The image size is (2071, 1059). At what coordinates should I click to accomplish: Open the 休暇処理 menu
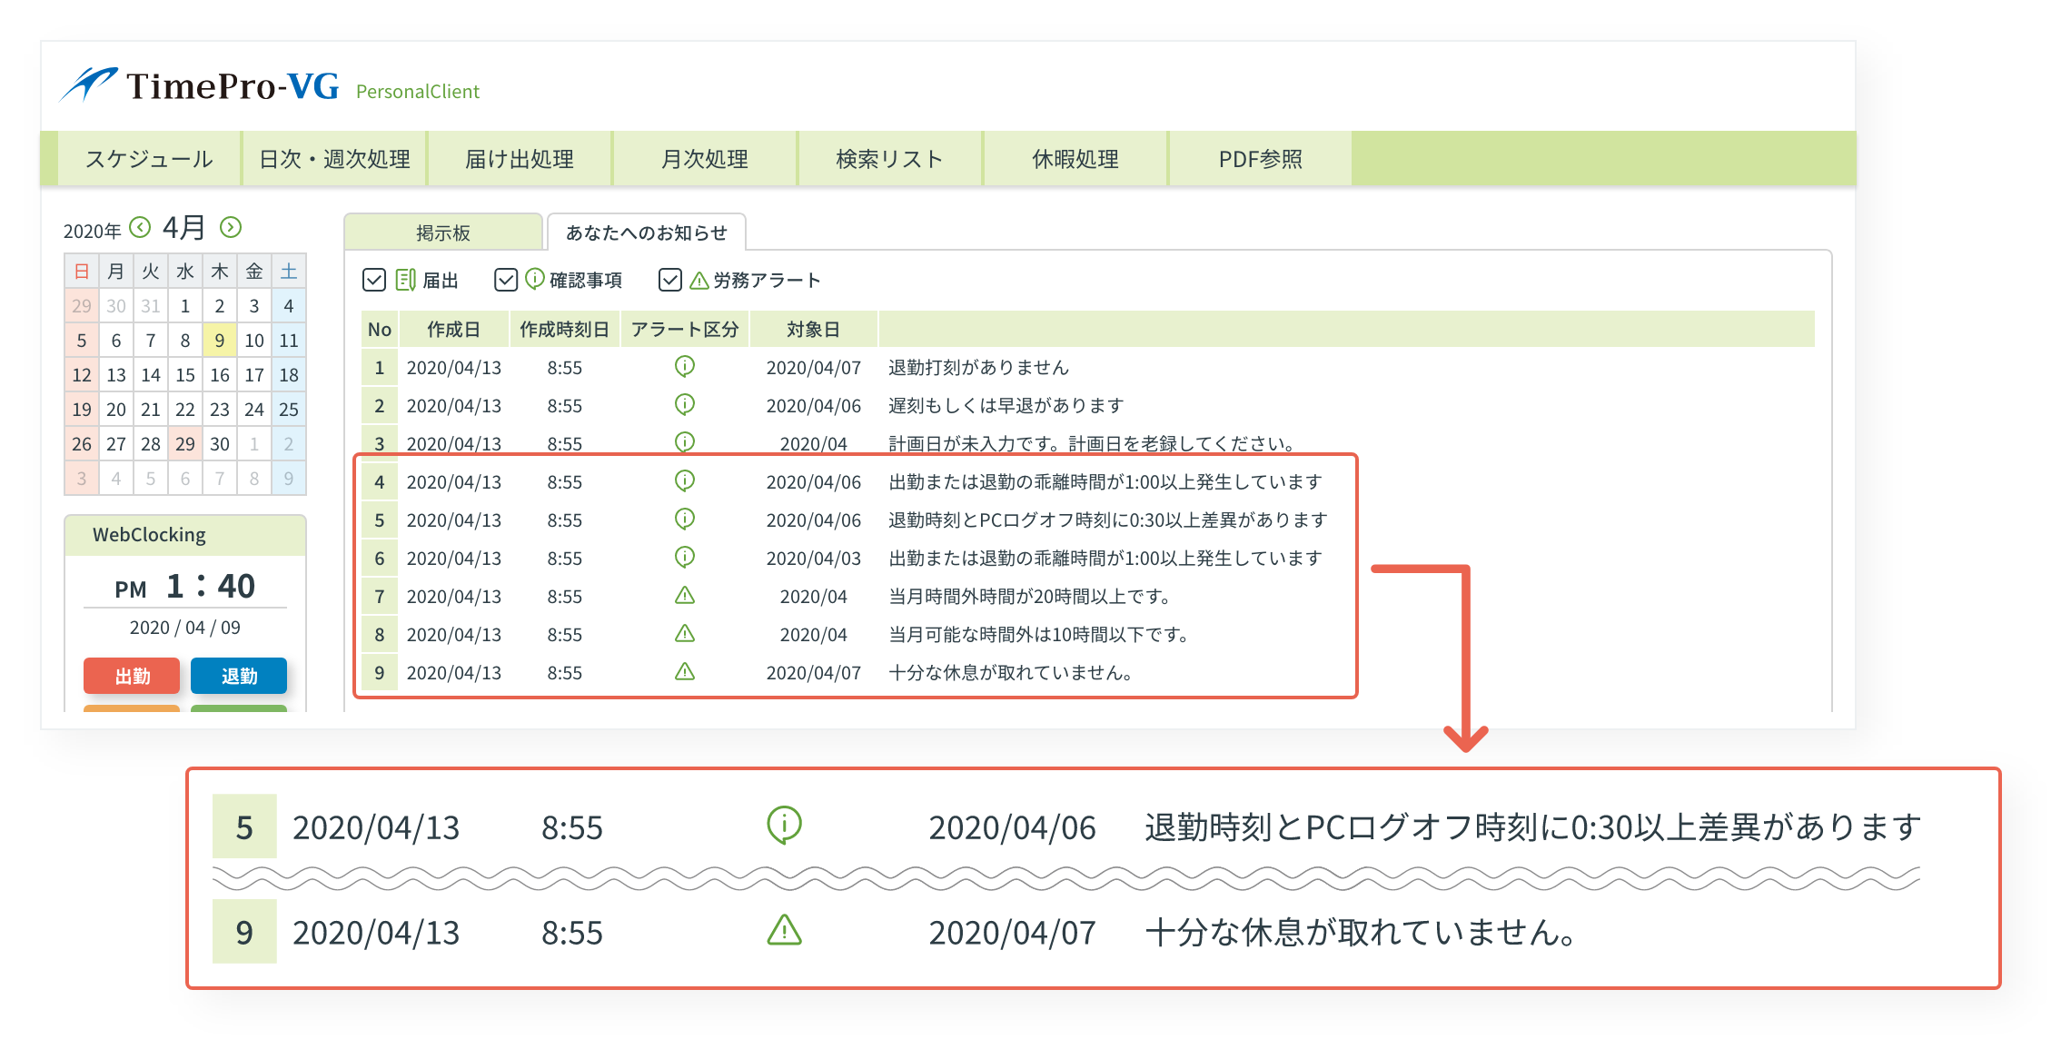(x=1075, y=159)
